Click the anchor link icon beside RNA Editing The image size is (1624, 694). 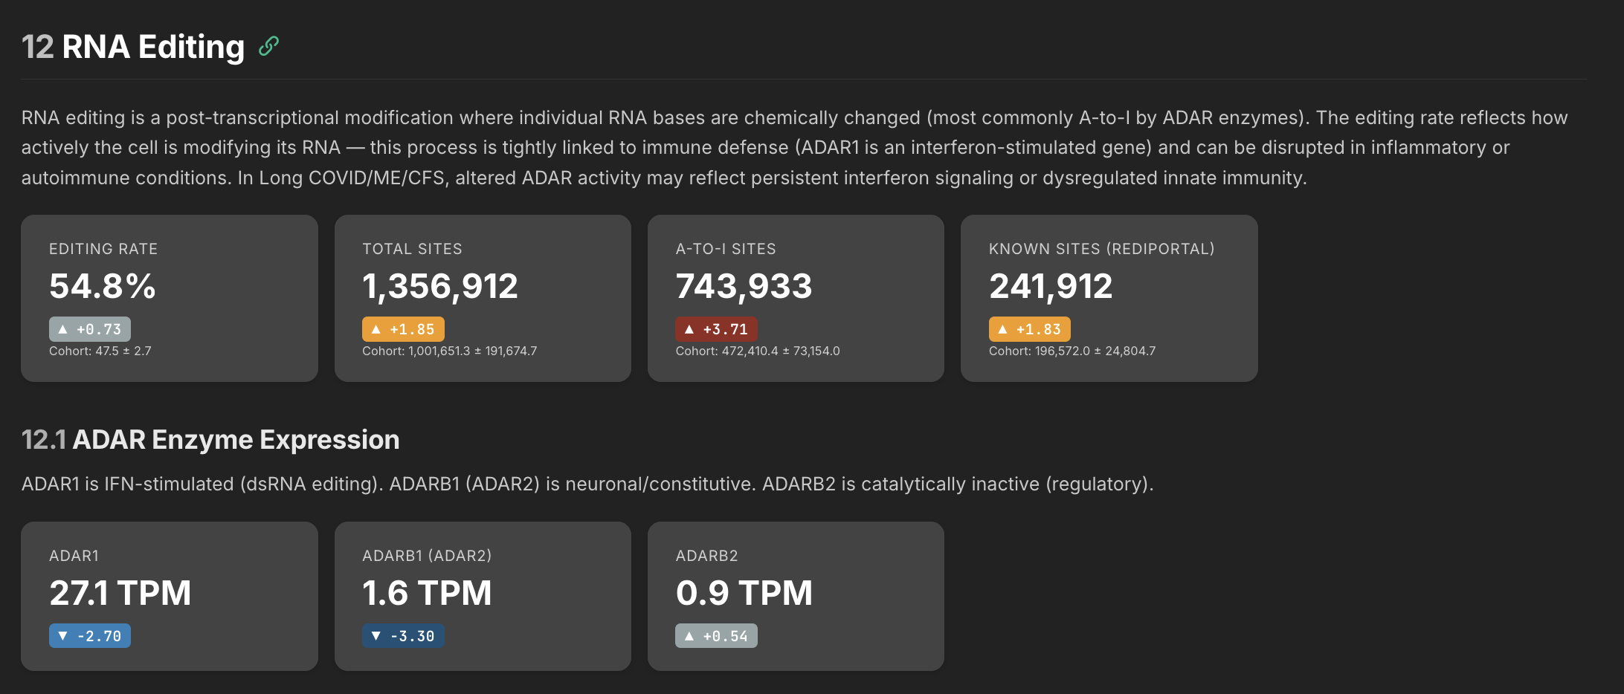tap(267, 46)
